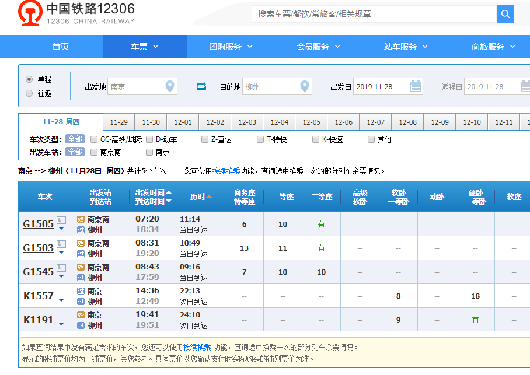Click the 始 origin icon for K1191 南京
This screenshot has height=375, width=530.
click(x=81, y=315)
